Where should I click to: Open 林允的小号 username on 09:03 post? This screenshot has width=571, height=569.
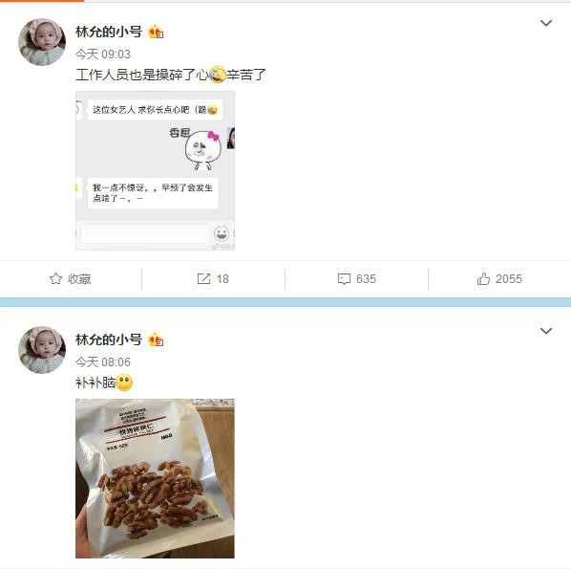pos(109,32)
